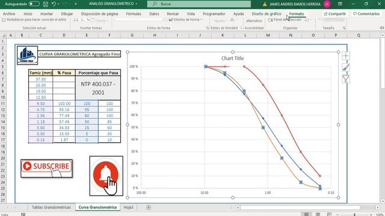Select the Tamiz value 37.50 cell

tap(40, 79)
